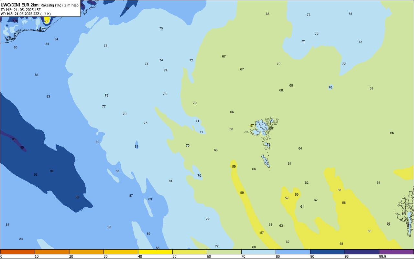414x259 pixels.
Task: Click the 57 value just west of Faroes
Action: (252, 126)
